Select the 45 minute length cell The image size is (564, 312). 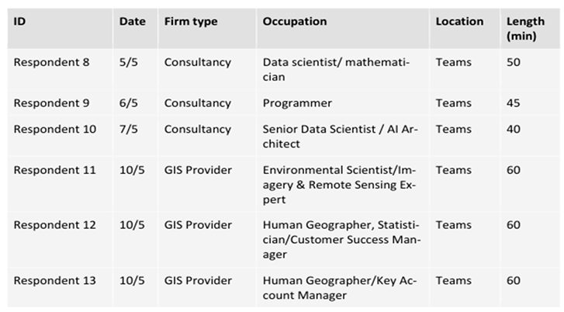[x=514, y=103]
